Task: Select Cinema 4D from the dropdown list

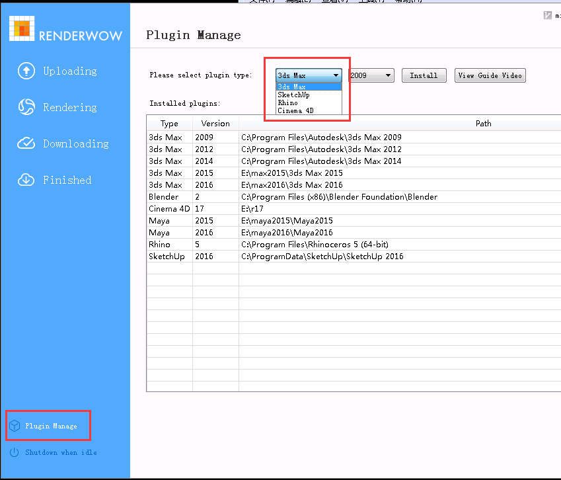Action: tap(294, 110)
